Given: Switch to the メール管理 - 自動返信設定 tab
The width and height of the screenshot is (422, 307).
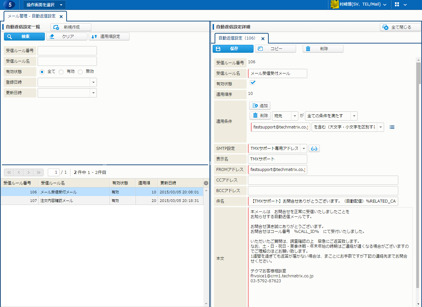Looking at the screenshot, I should coord(32,16).
